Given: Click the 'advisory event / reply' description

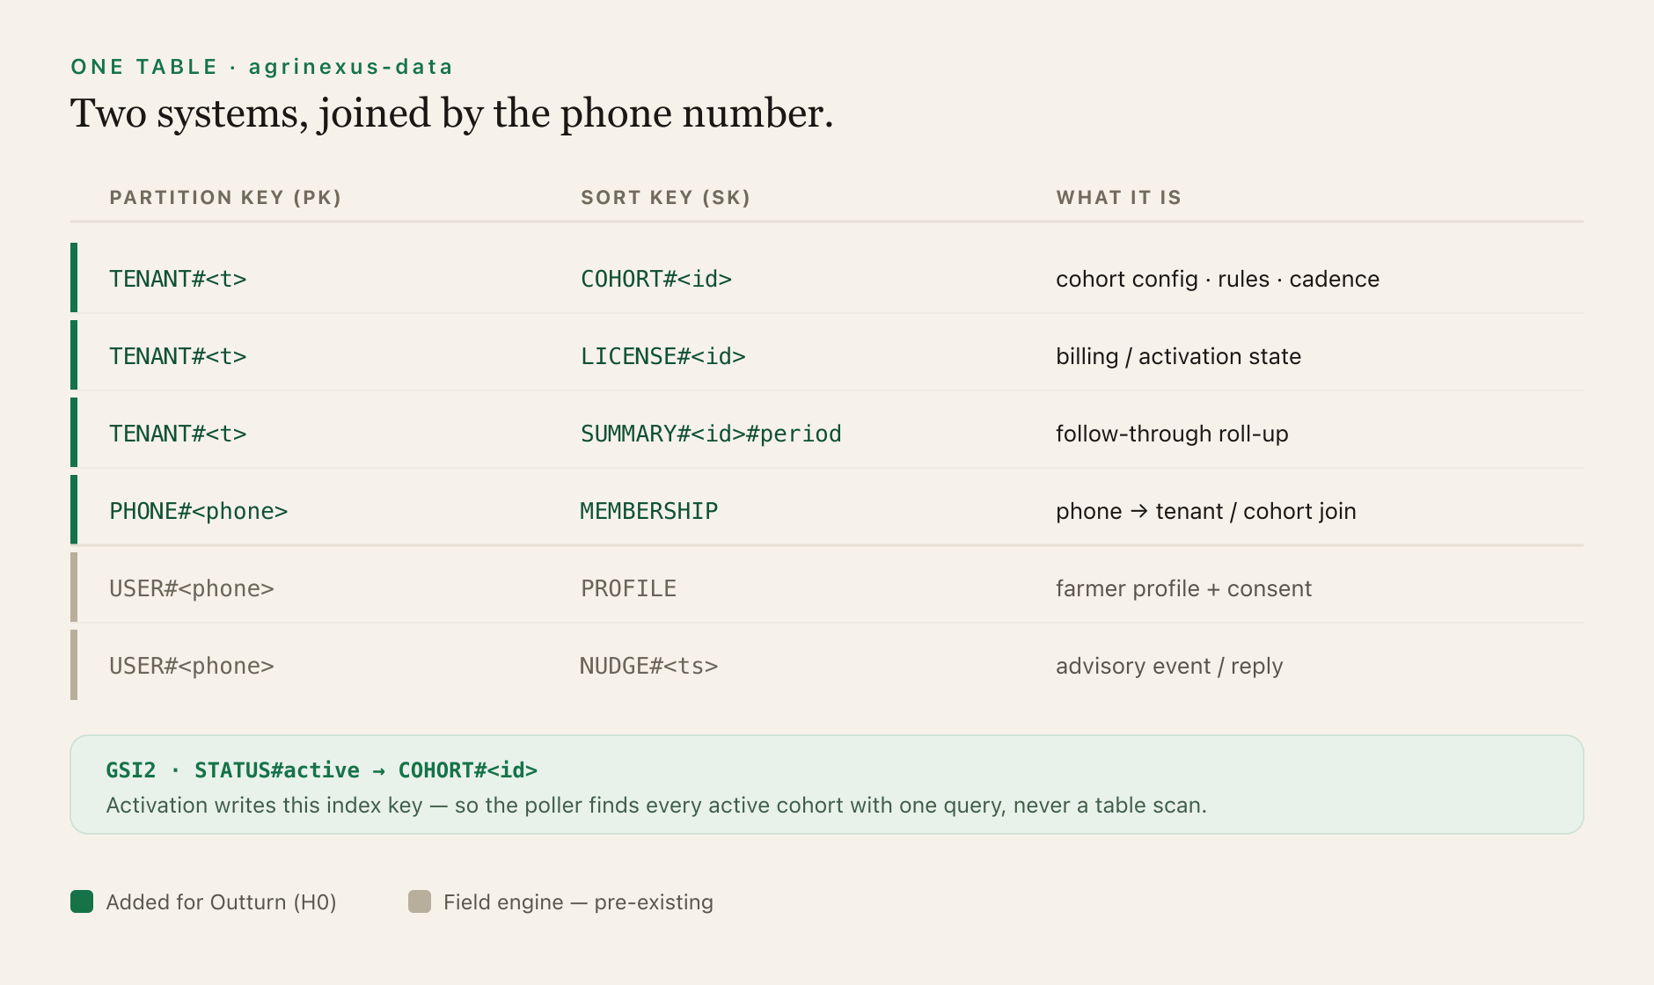Looking at the screenshot, I should pyautogui.click(x=1169, y=666).
